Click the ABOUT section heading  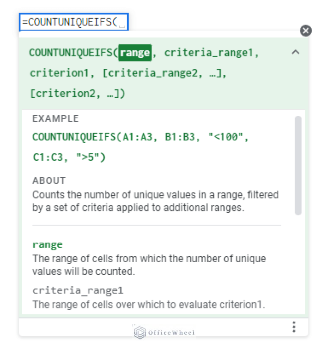pyautogui.click(x=49, y=180)
